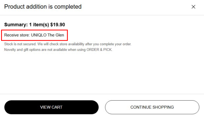This screenshot has width=204, height=120.
Task: Click the '1 item(s)' count text
Action: (39, 25)
